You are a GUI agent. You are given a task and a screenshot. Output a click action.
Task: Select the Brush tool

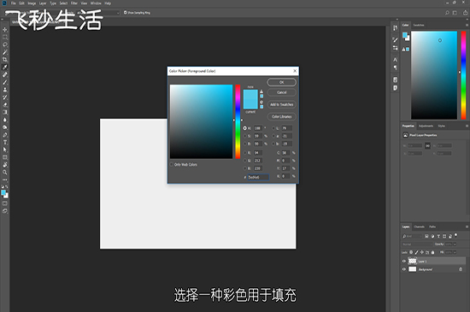click(5, 82)
